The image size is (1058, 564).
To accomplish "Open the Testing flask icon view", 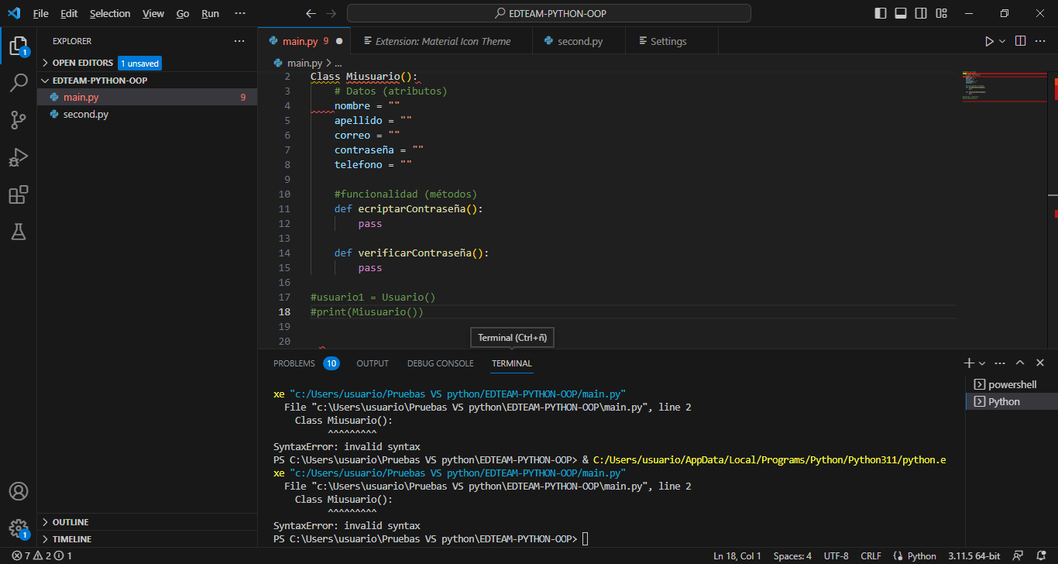I will coord(19,231).
